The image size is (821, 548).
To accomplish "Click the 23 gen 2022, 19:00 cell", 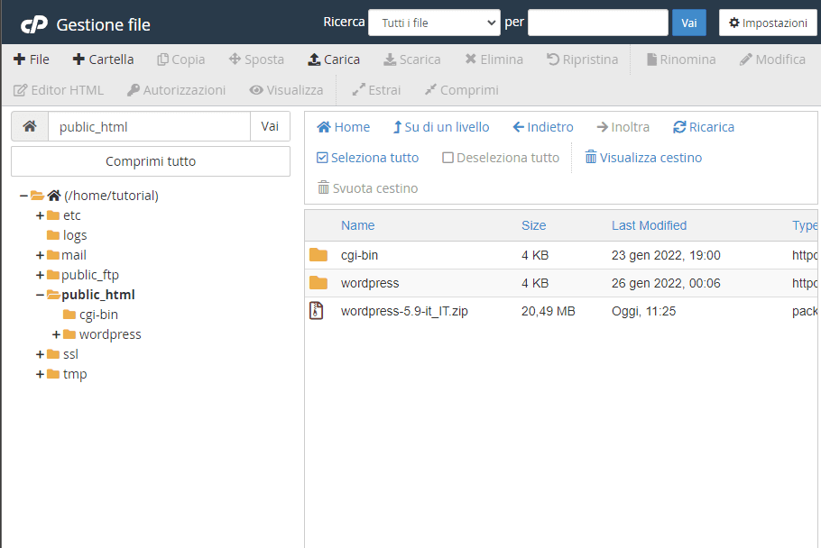I will pyautogui.click(x=666, y=255).
